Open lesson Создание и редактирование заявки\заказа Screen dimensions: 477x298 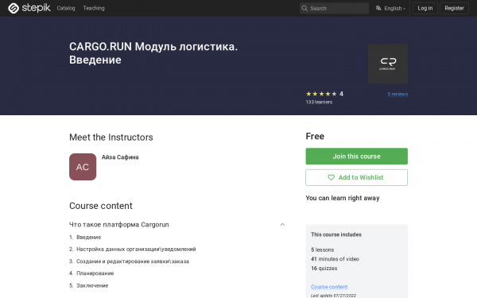click(133, 261)
